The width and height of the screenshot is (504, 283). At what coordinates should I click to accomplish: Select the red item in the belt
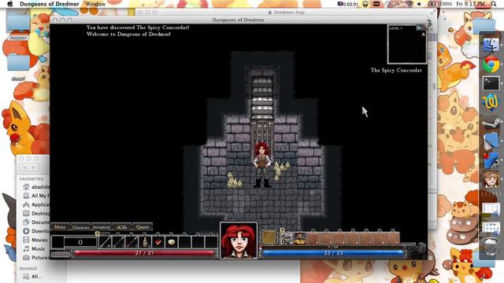(158, 242)
